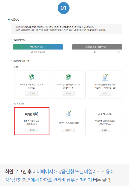This screenshot has height=186, width=129.
Task: Click the 아파트아이 logo
Action: tap(31, 114)
